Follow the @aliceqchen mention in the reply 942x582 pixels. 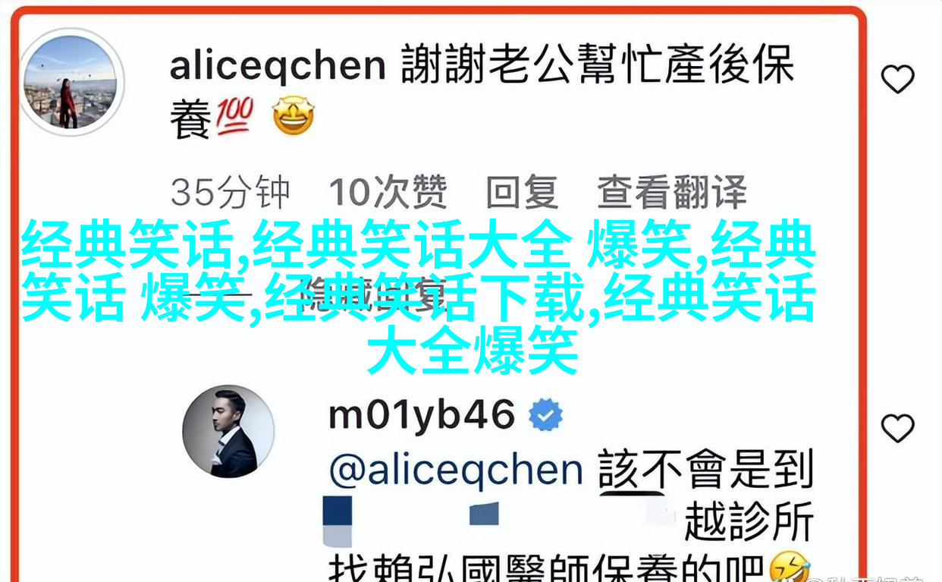[x=455, y=470]
